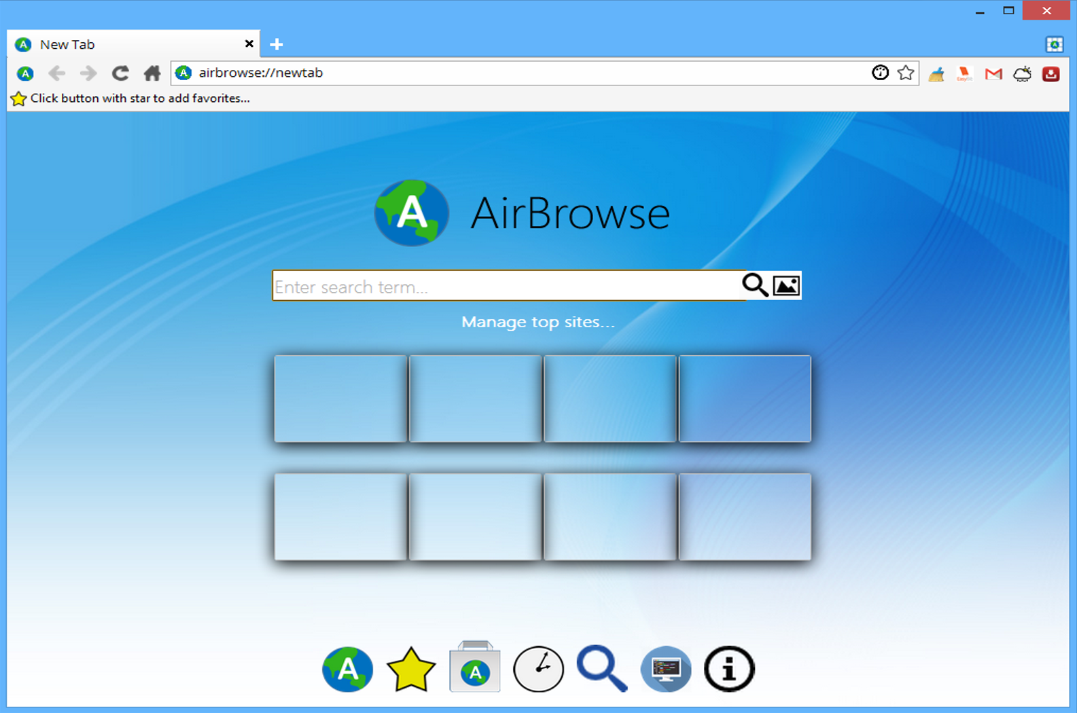Open the AirBrowse main menu icon

click(25, 73)
